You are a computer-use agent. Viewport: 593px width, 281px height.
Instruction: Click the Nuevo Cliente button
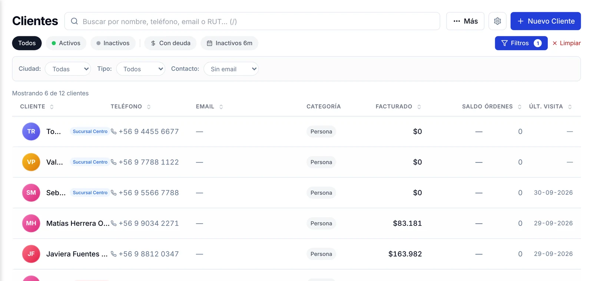546,21
